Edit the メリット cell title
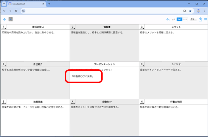The image size is (208, 137). click(176, 27)
